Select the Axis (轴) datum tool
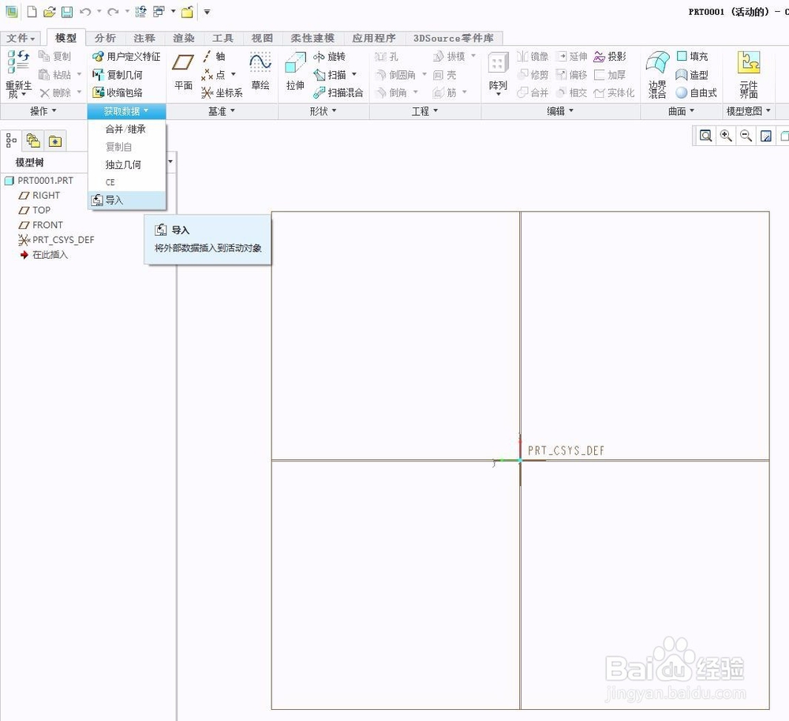Viewport: 789px width, 721px height. (214, 56)
